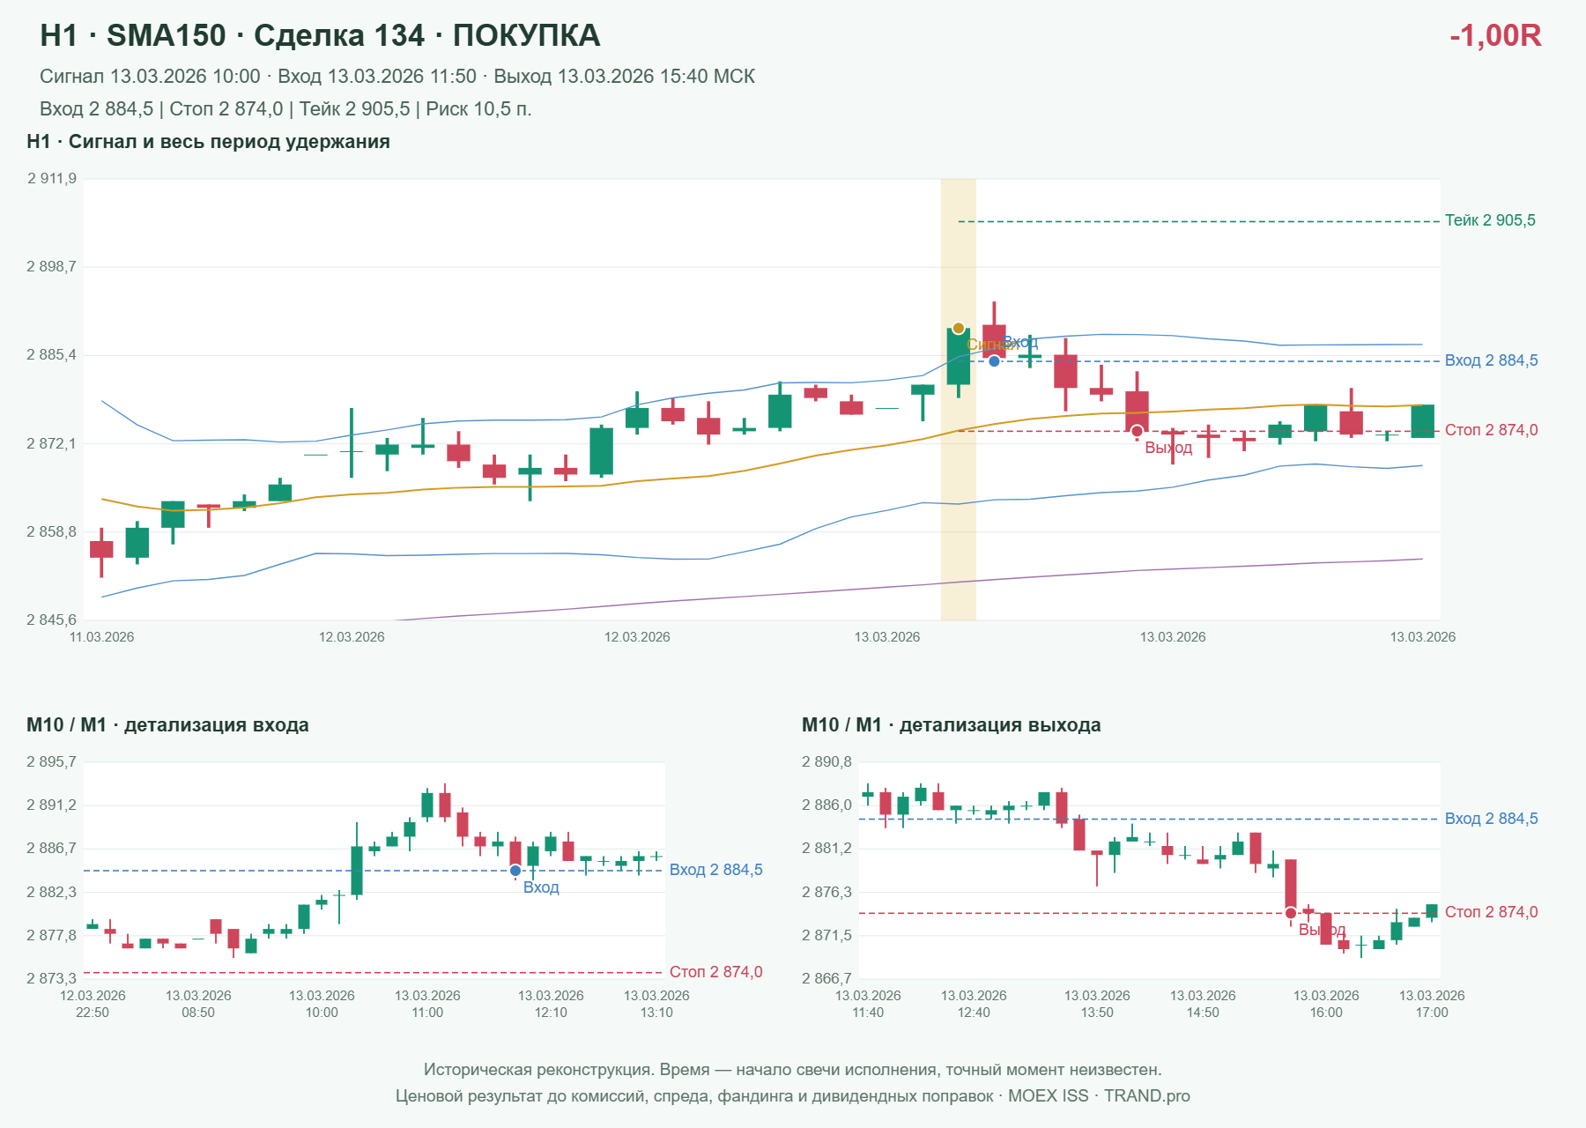The height and width of the screenshot is (1128, 1586).
Task: Click the 2 911,9 axis value on H1 chart
Action: [52, 179]
